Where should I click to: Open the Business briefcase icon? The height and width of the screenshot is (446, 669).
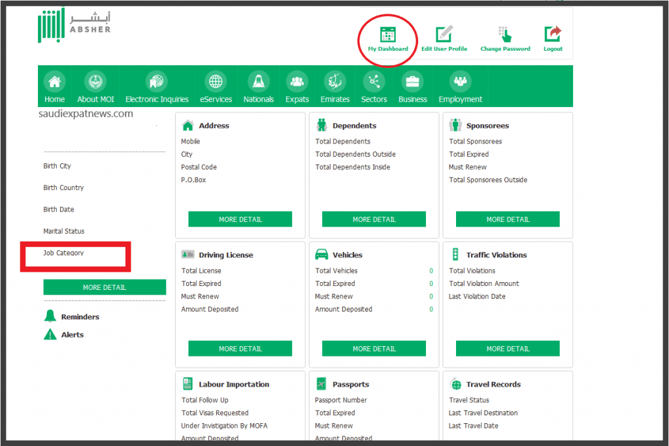(413, 82)
